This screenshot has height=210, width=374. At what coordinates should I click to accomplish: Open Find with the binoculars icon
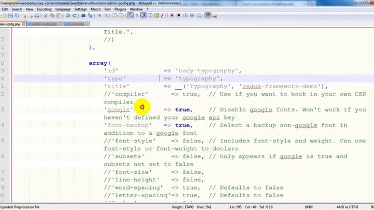pyautogui.click(x=83, y=16)
